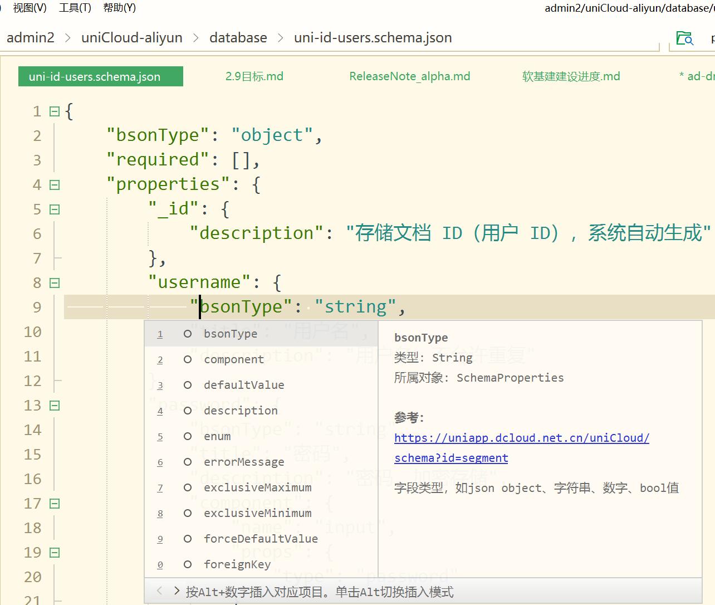Switch to the uni-id-users.schema.json tab
This screenshot has width=715, height=605.
101,76
